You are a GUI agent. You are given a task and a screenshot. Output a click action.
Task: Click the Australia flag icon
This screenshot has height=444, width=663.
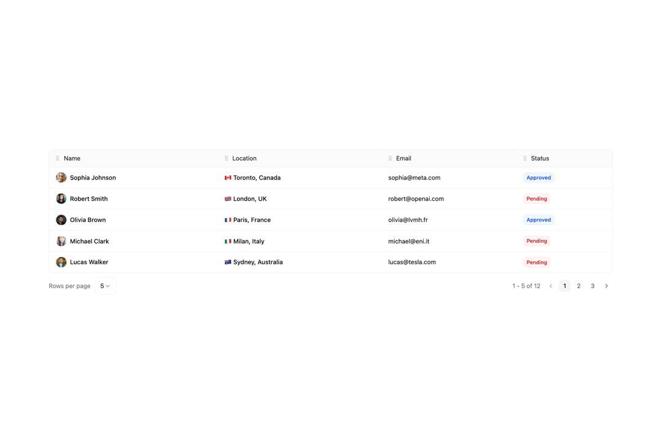[x=228, y=262]
